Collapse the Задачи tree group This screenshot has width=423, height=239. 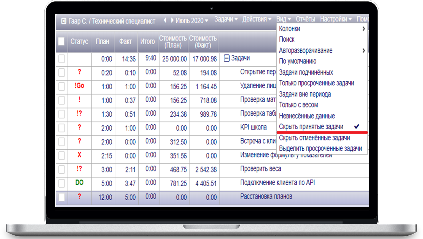(x=226, y=58)
